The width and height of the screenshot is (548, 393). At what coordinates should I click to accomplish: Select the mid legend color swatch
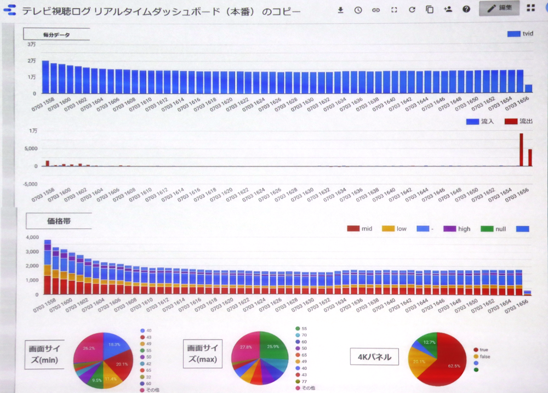point(353,229)
